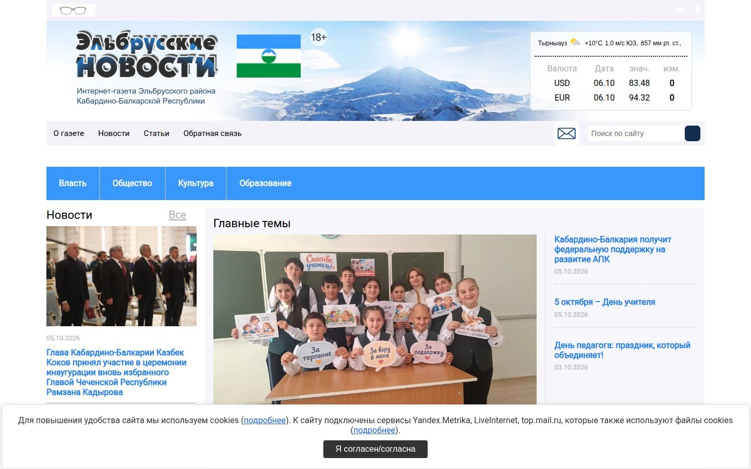
Task: Click the dark search submit button
Action: click(x=692, y=133)
